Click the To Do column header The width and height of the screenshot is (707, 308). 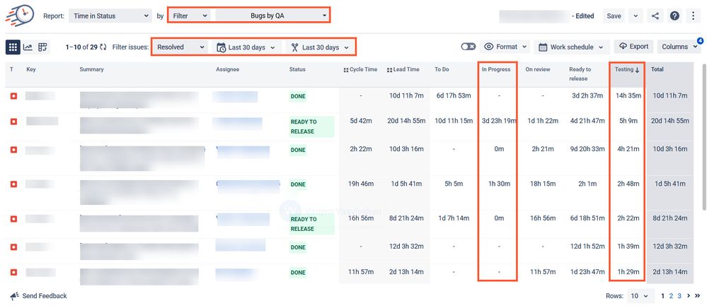pyautogui.click(x=442, y=69)
